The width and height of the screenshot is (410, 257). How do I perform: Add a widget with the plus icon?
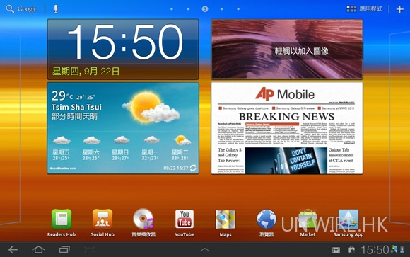[x=400, y=9]
